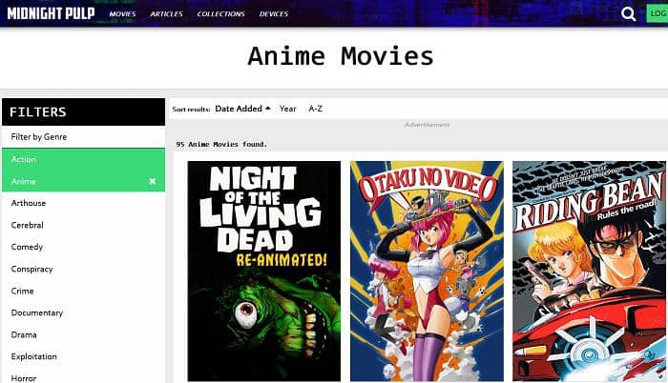Select the Action genre filter
668x383 pixels.
click(84, 159)
